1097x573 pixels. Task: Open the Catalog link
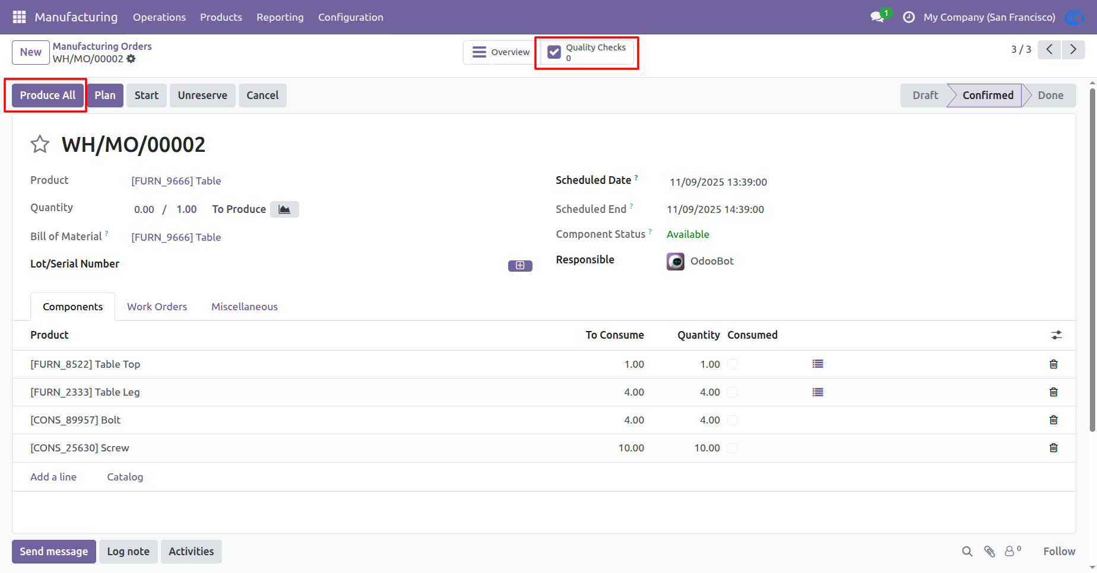[x=125, y=477]
